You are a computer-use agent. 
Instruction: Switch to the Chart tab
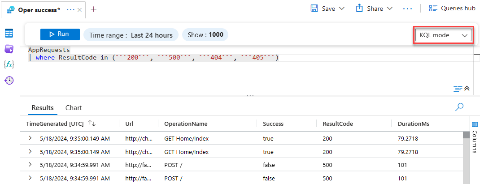[x=74, y=108]
